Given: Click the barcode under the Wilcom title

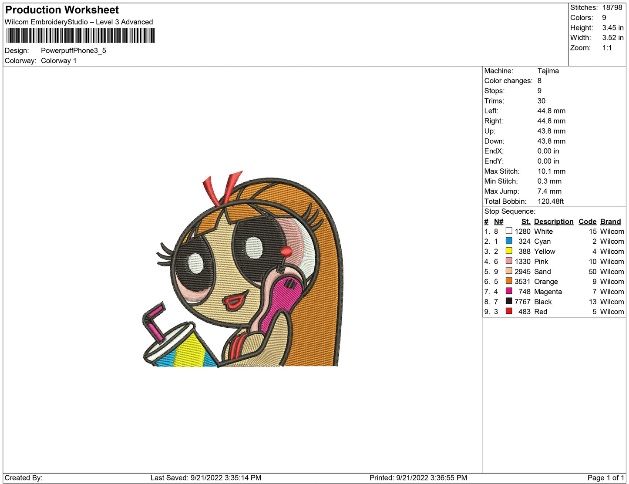Looking at the screenshot, I should (81, 36).
